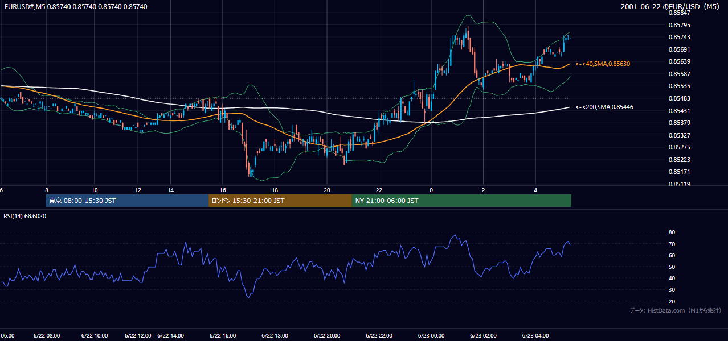Click RSI scale value 50
728x341 pixels.
[x=672, y=267]
